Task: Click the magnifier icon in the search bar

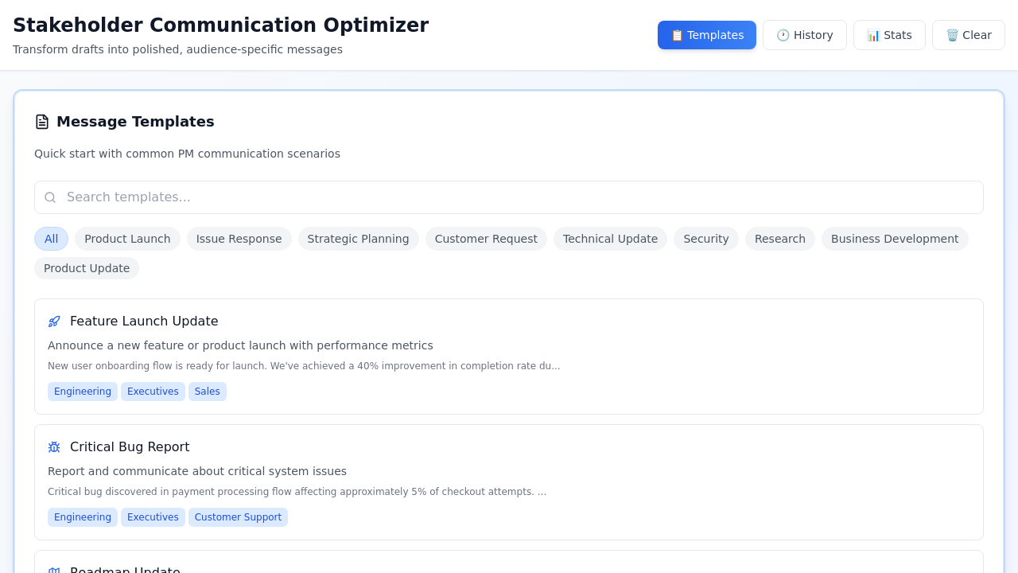Action: pyautogui.click(x=50, y=197)
